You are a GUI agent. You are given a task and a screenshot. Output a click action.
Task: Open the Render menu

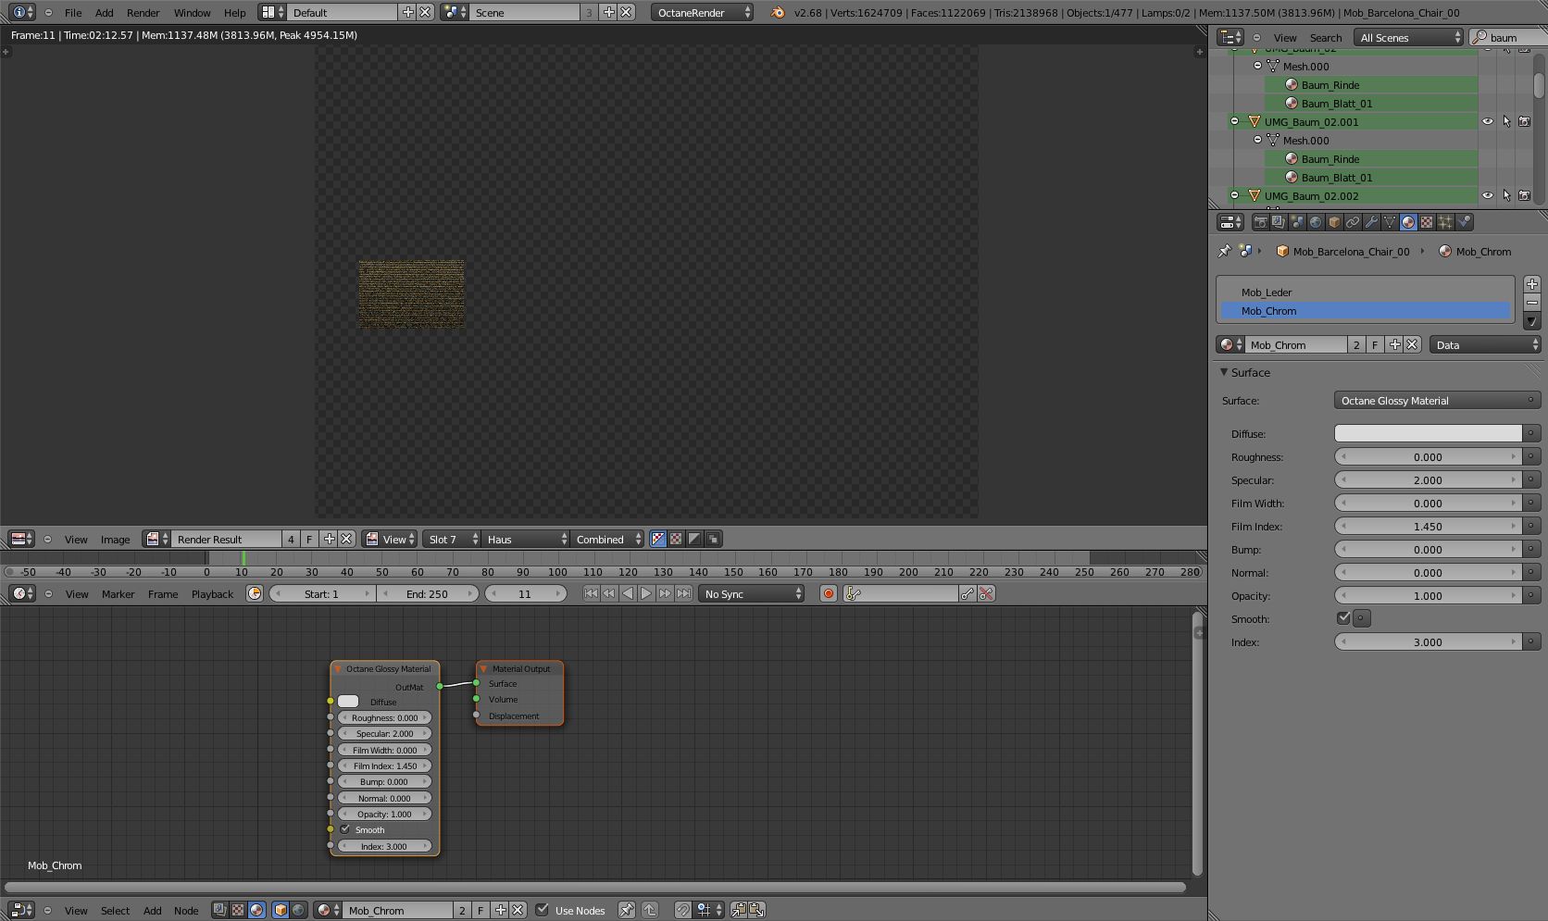click(x=143, y=13)
